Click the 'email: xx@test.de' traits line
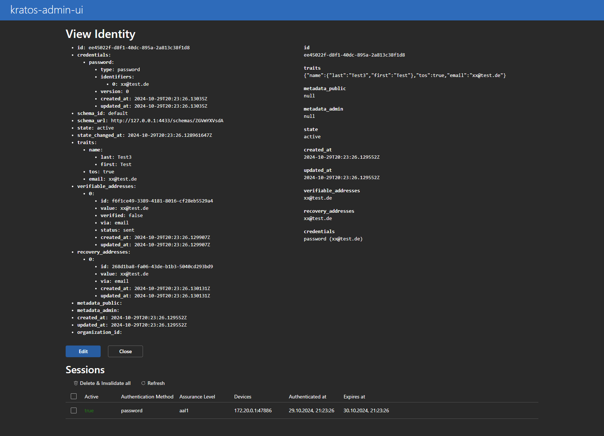Viewport: 604px width, 436px height. (x=113, y=179)
